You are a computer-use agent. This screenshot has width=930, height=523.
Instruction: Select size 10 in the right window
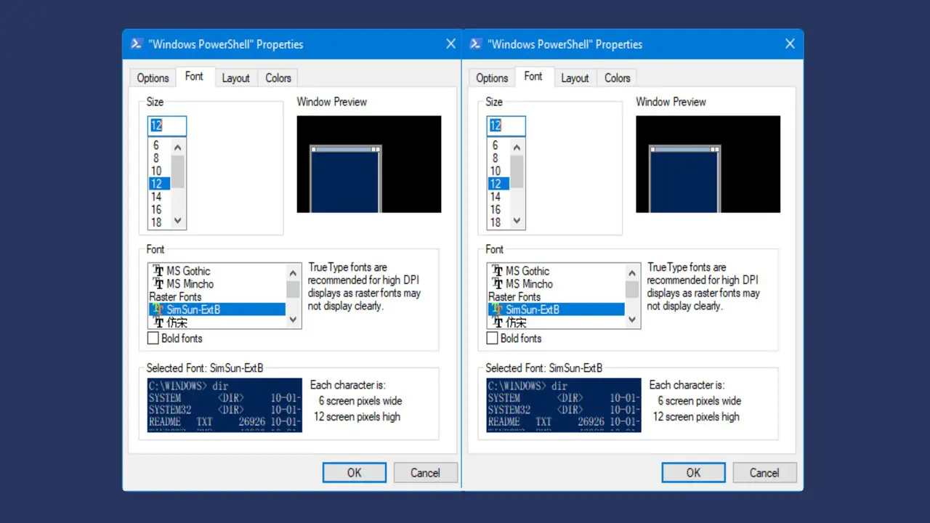[498, 171]
